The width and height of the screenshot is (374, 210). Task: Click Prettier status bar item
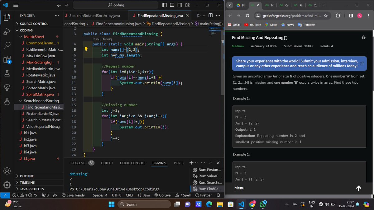click(204, 195)
